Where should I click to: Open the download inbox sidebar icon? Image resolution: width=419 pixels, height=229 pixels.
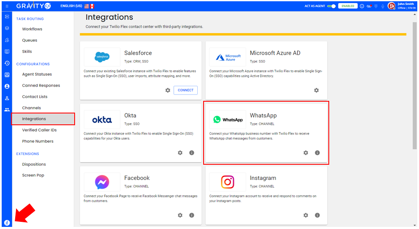[7, 75]
